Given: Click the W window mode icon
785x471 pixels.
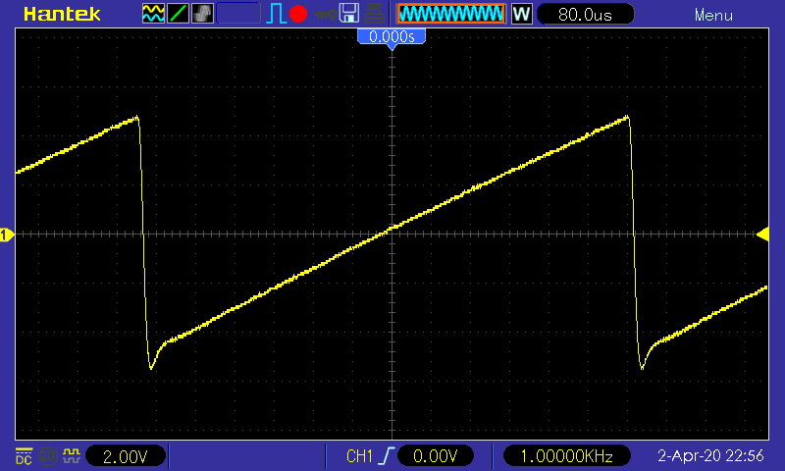Looking at the screenshot, I should pyautogui.click(x=521, y=14).
